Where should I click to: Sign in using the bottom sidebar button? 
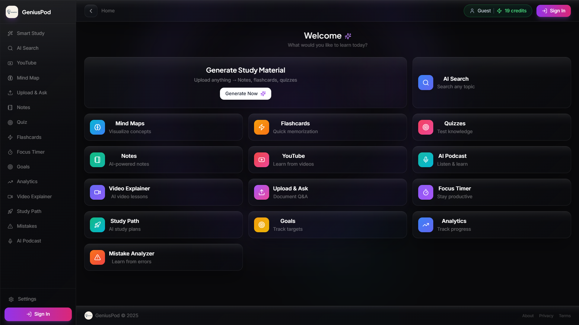point(38,314)
